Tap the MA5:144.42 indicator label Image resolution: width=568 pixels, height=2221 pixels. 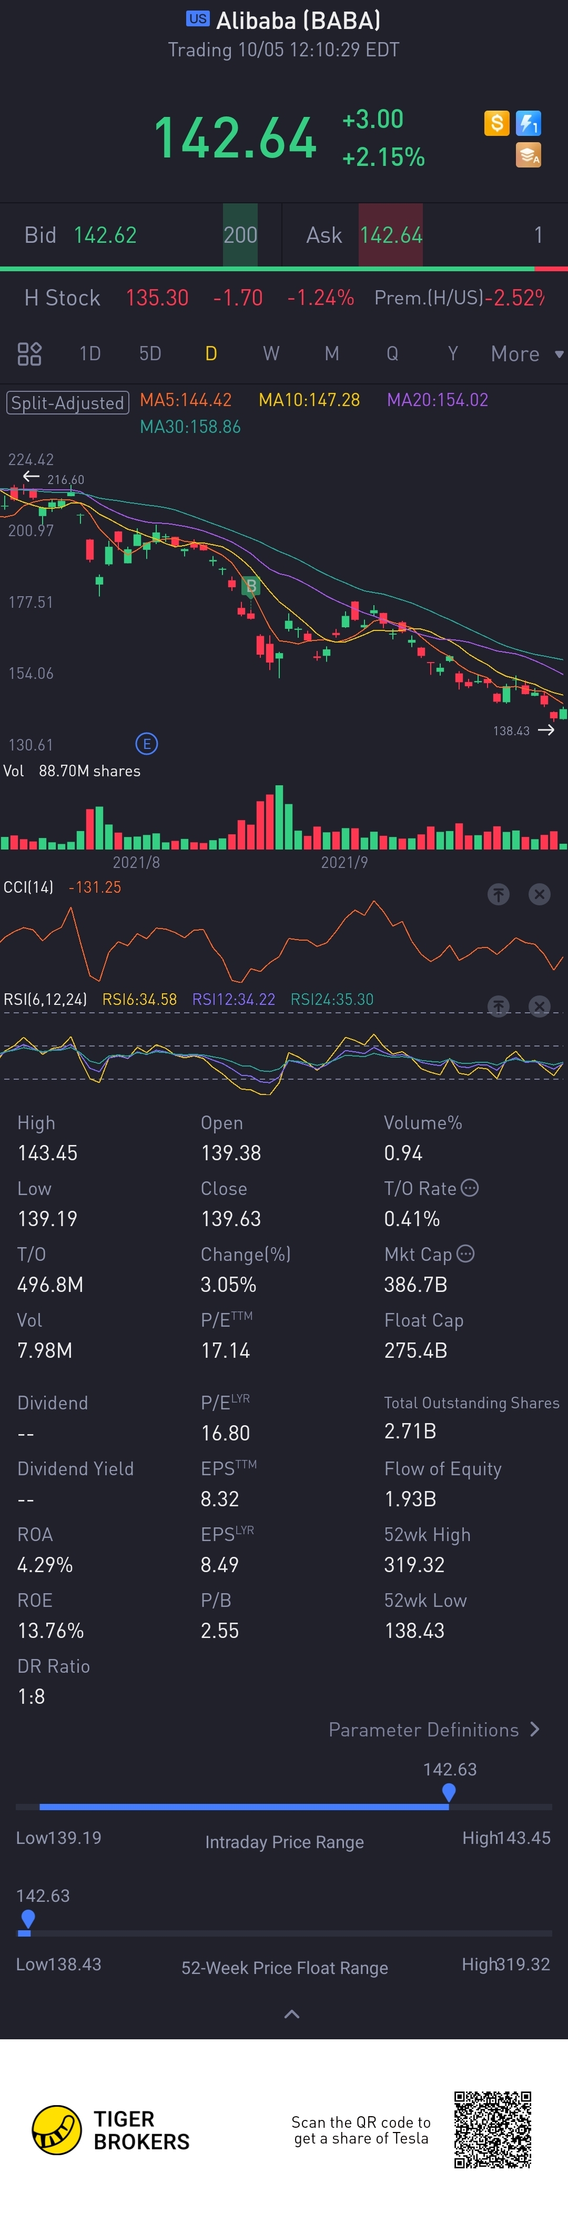tap(186, 400)
